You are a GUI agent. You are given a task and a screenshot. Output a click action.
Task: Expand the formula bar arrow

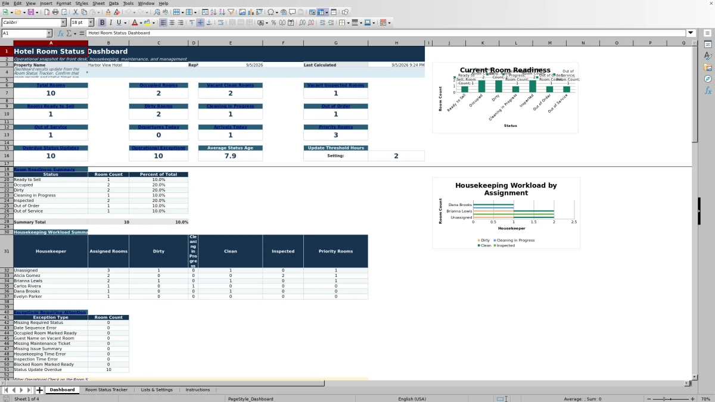(691, 33)
